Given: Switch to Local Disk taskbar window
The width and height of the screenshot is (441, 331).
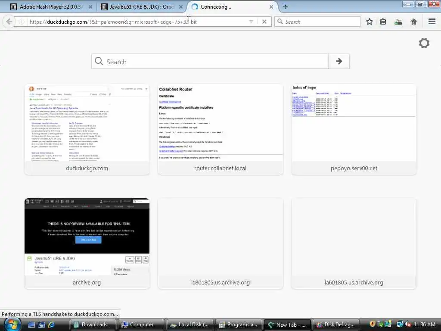Looking at the screenshot, I should [x=190, y=325].
